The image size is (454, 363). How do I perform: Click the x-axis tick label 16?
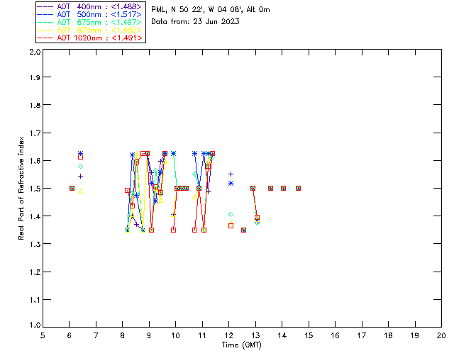[336, 335]
